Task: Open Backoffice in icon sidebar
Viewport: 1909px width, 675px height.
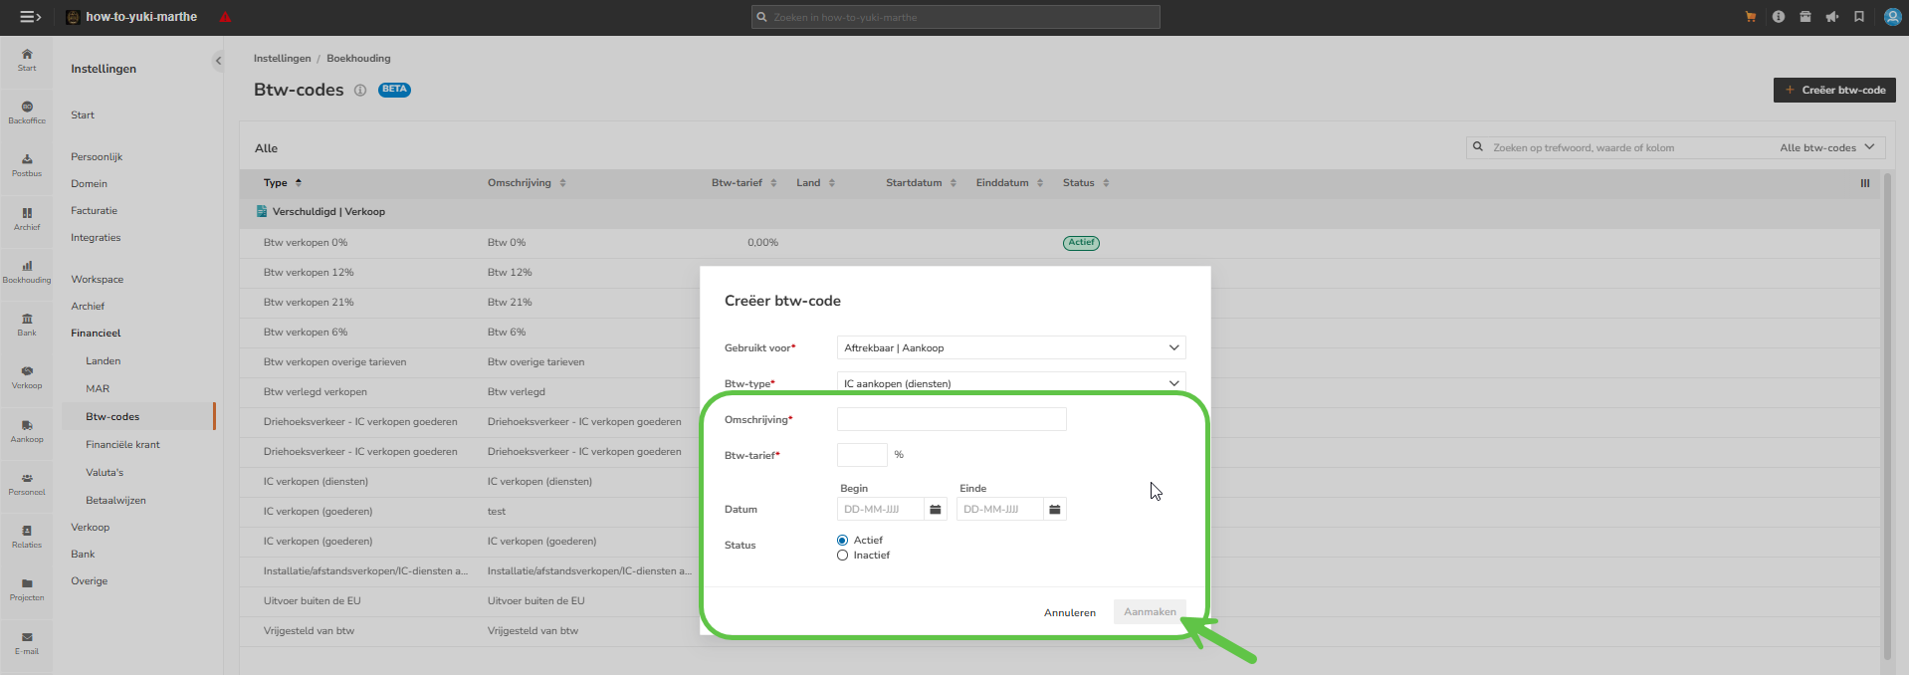Action: (27, 112)
